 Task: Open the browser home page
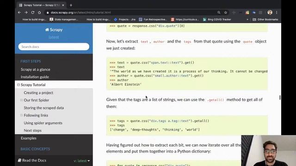click(x=39, y=12)
